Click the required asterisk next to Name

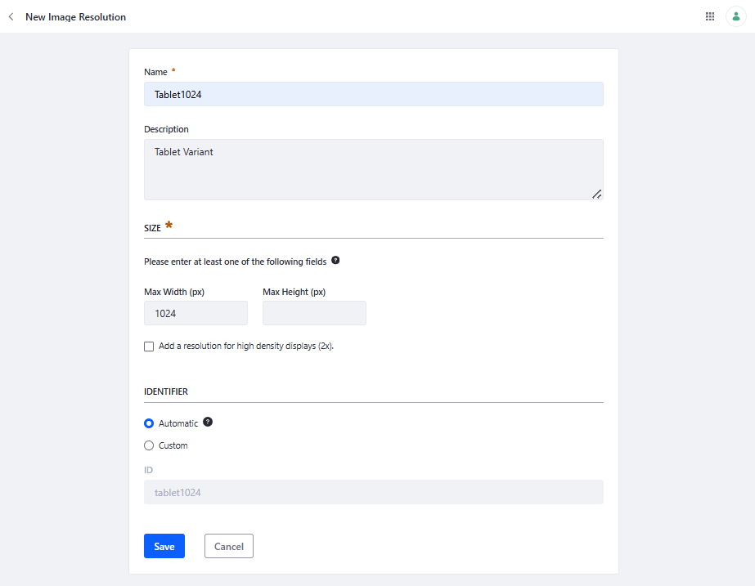(173, 70)
